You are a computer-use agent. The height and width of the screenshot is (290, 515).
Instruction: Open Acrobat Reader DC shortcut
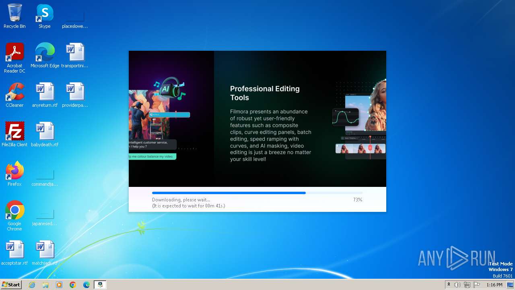coord(14,58)
